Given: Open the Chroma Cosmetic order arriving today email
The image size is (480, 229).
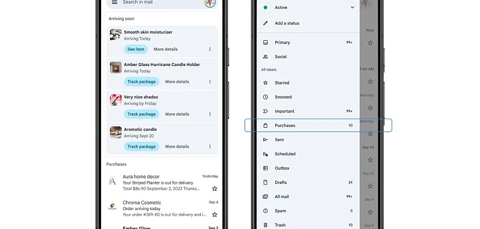Looking at the screenshot, I should tap(162, 208).
